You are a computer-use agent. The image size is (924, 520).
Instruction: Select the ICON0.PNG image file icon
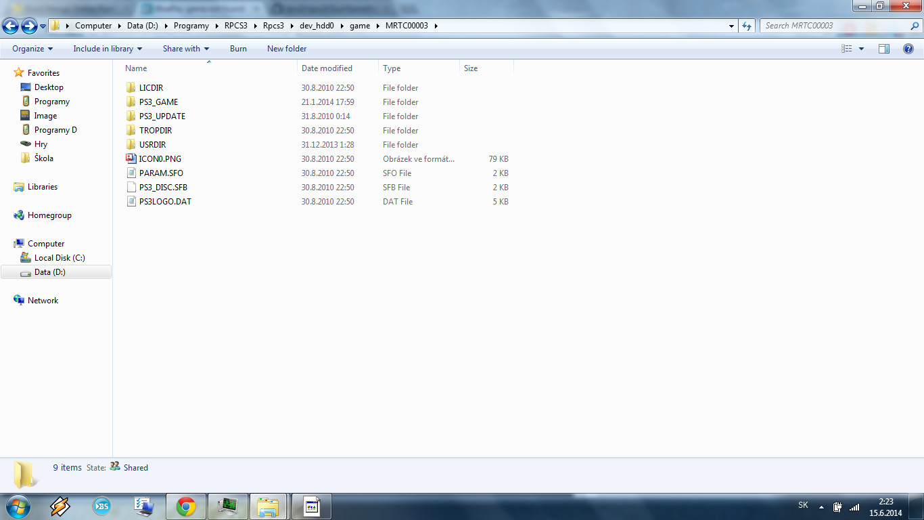click(131, 159)
